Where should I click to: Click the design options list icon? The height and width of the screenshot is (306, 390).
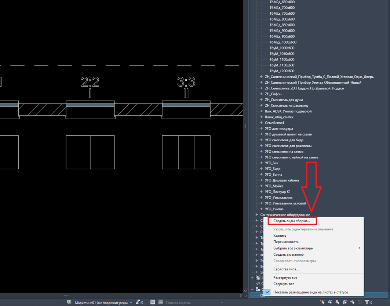(x=153, y=302)
